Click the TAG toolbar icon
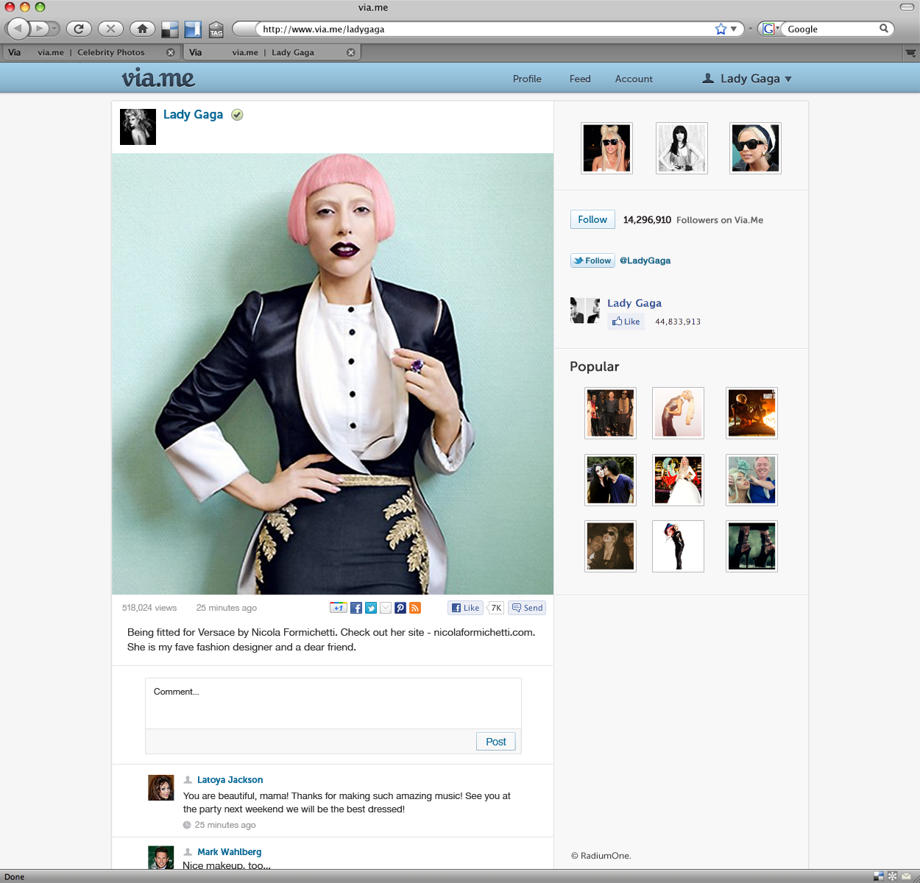The image size is (920, 883). 216,29
